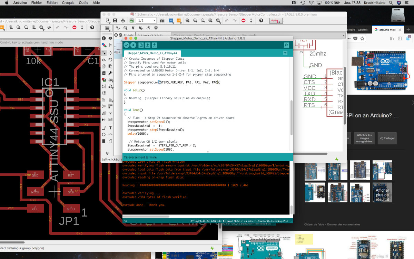Click Arduino Verify checkmark button

tap(127, 45)
